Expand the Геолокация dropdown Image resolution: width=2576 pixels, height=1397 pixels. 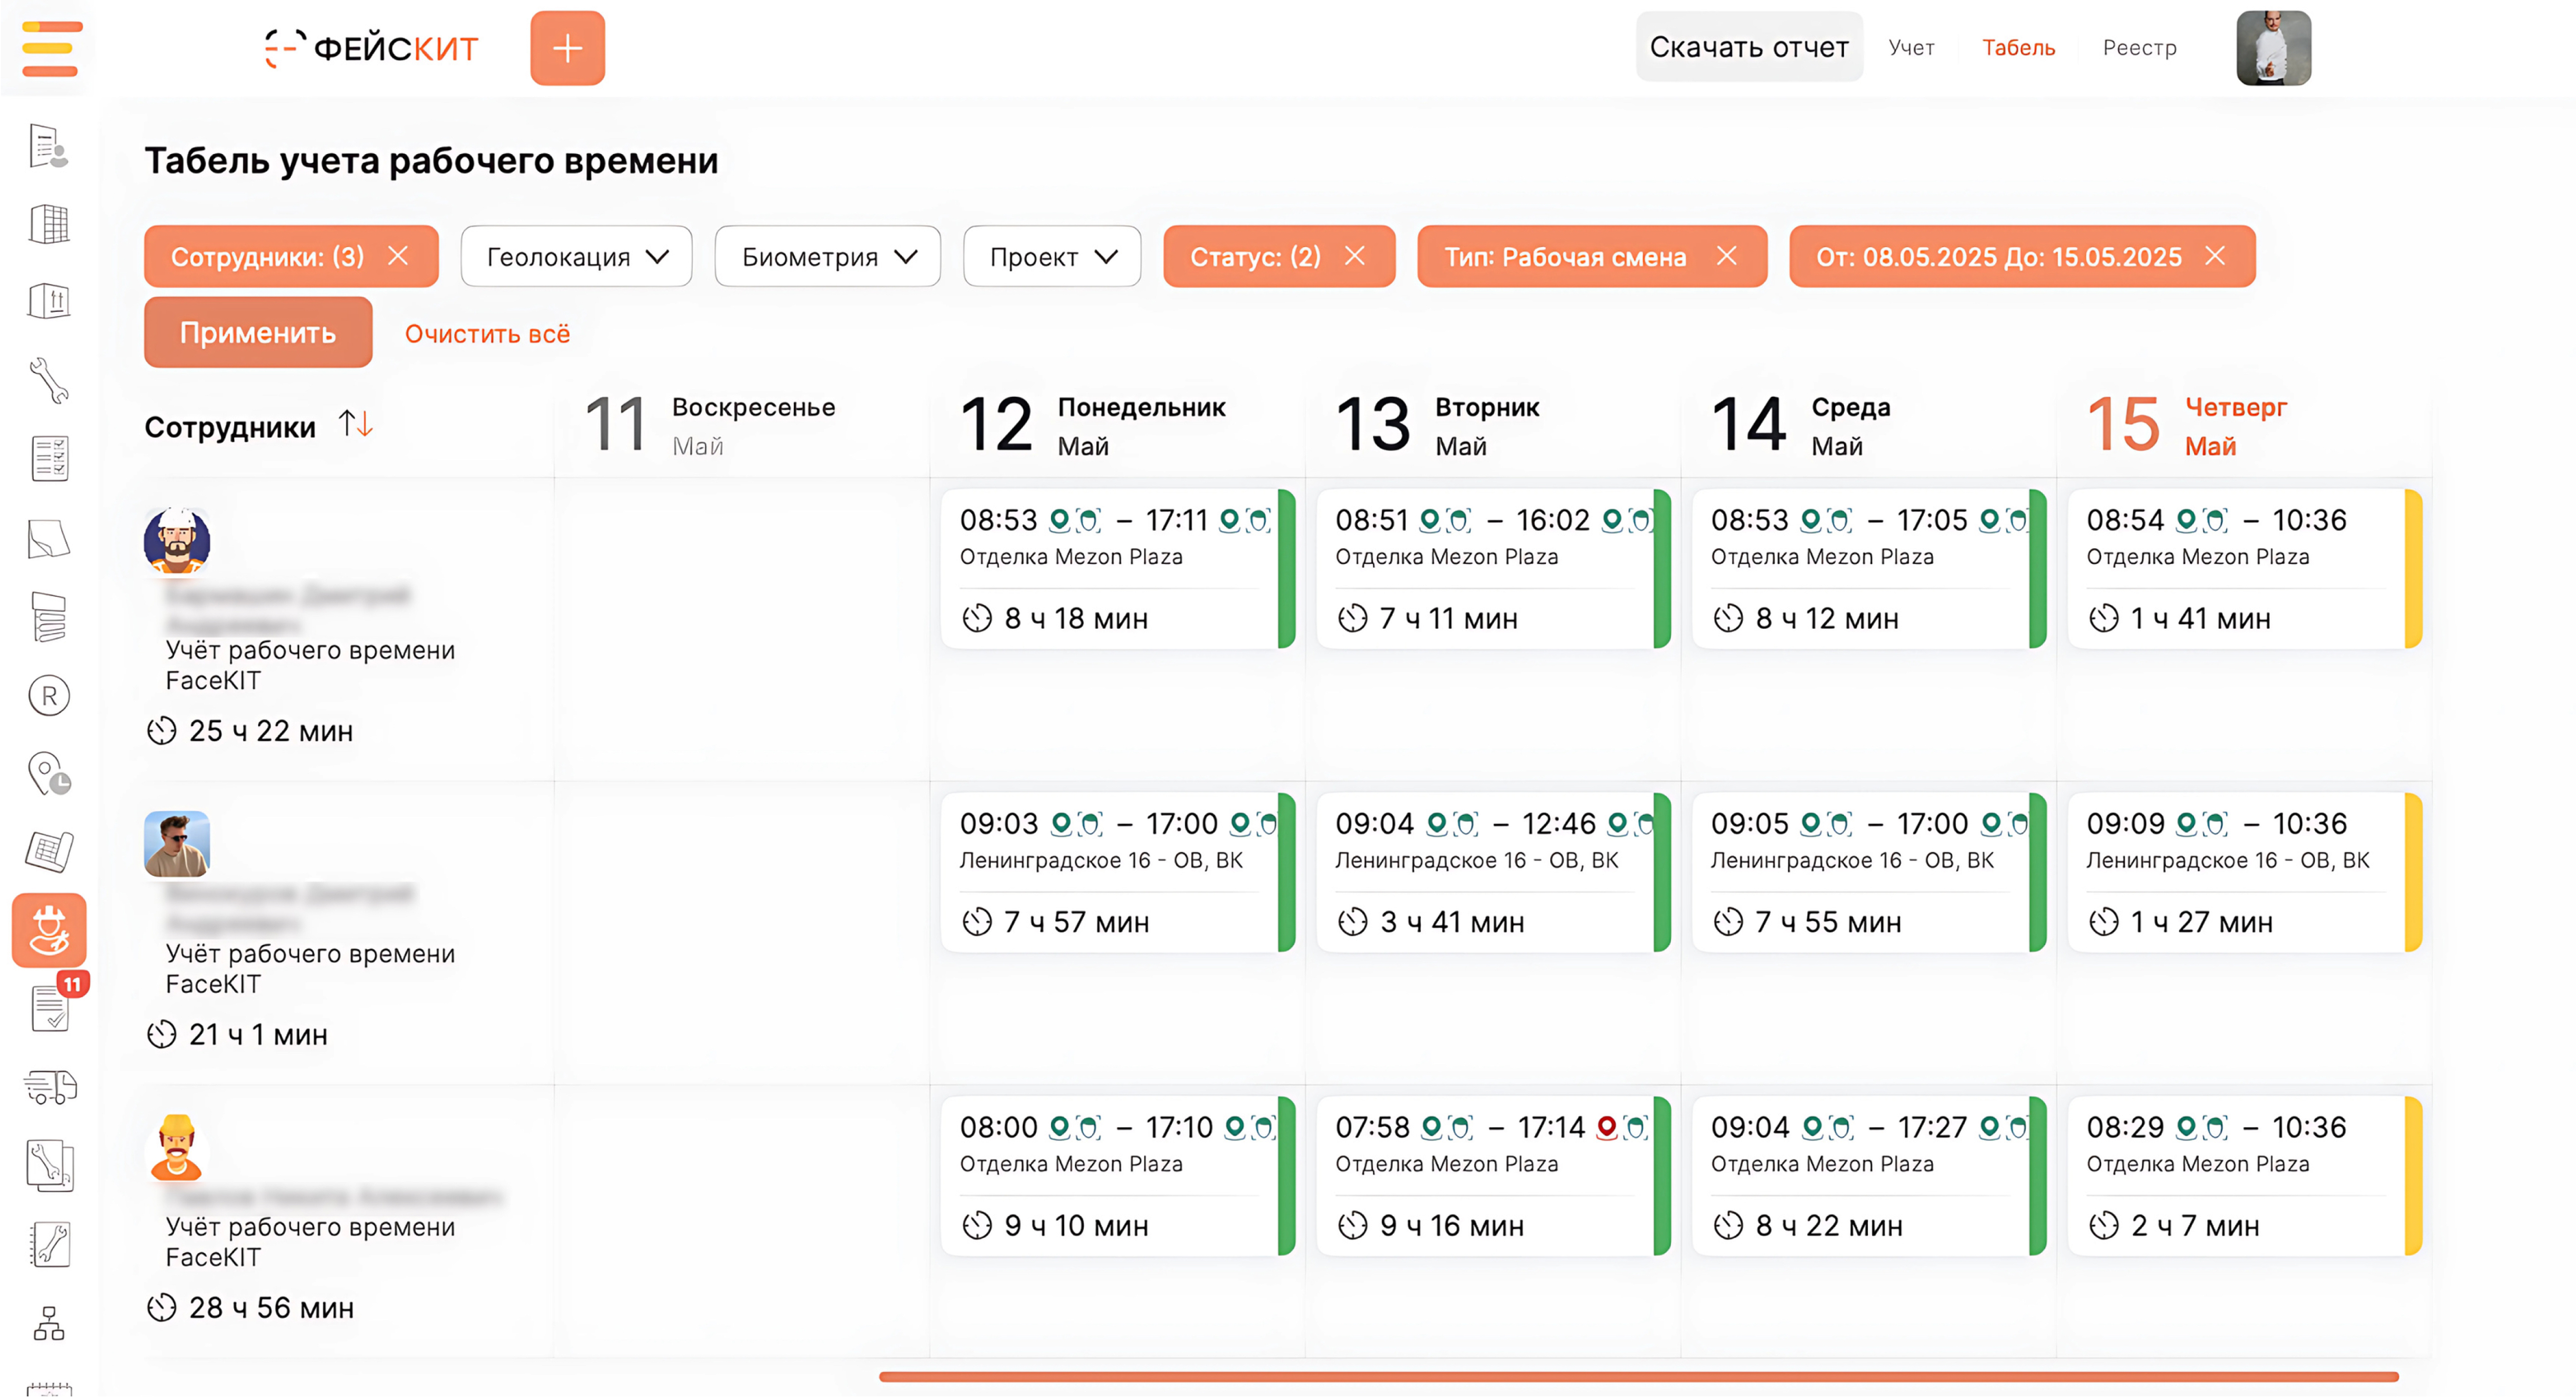click(576, 256)
